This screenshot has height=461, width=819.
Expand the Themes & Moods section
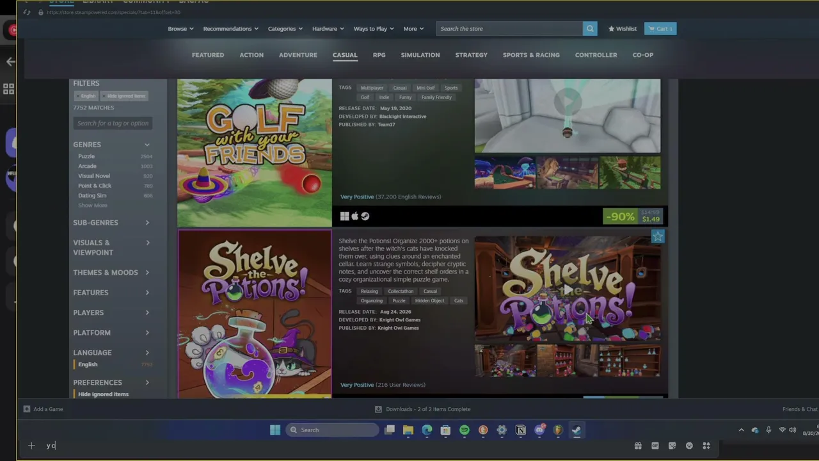pyautogui.click(x=112, y=273)
